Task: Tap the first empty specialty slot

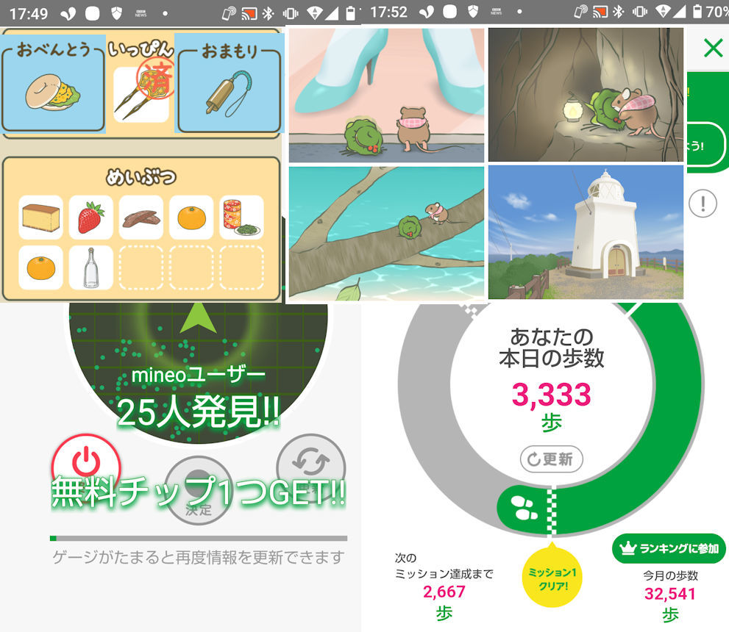Action: point(141,268)
